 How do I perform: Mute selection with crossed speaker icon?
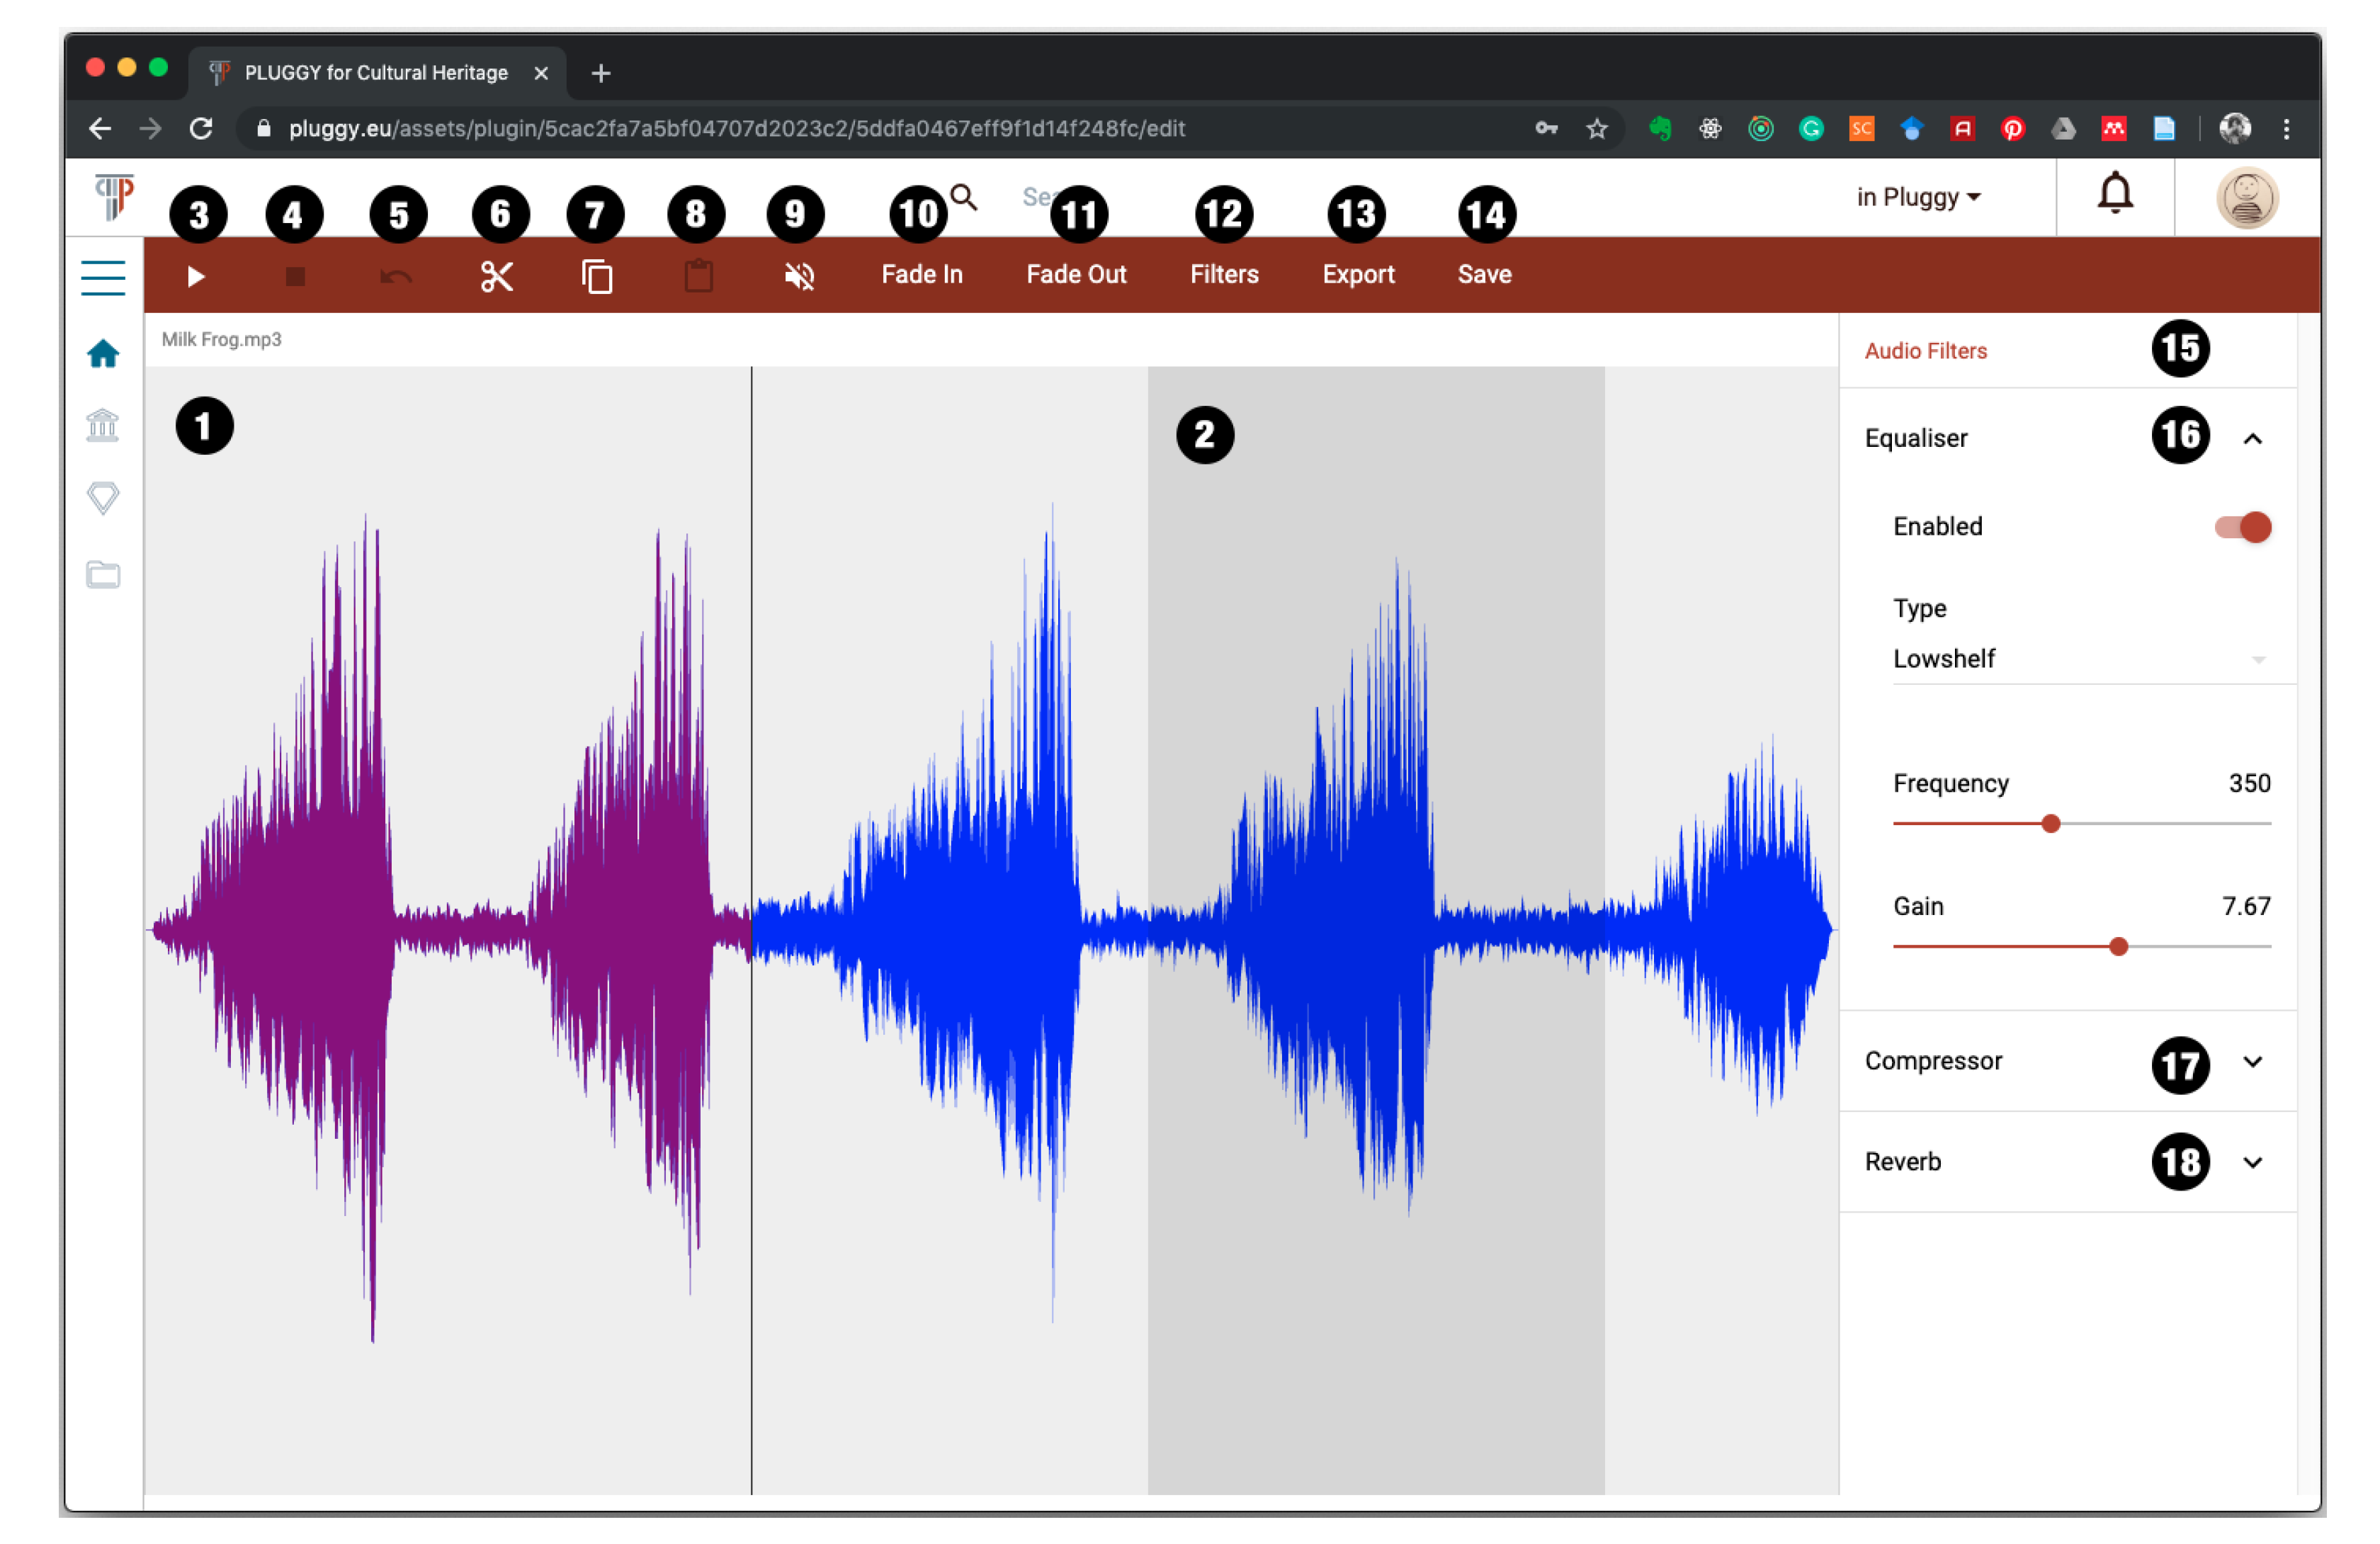click(x=799, y=276)
